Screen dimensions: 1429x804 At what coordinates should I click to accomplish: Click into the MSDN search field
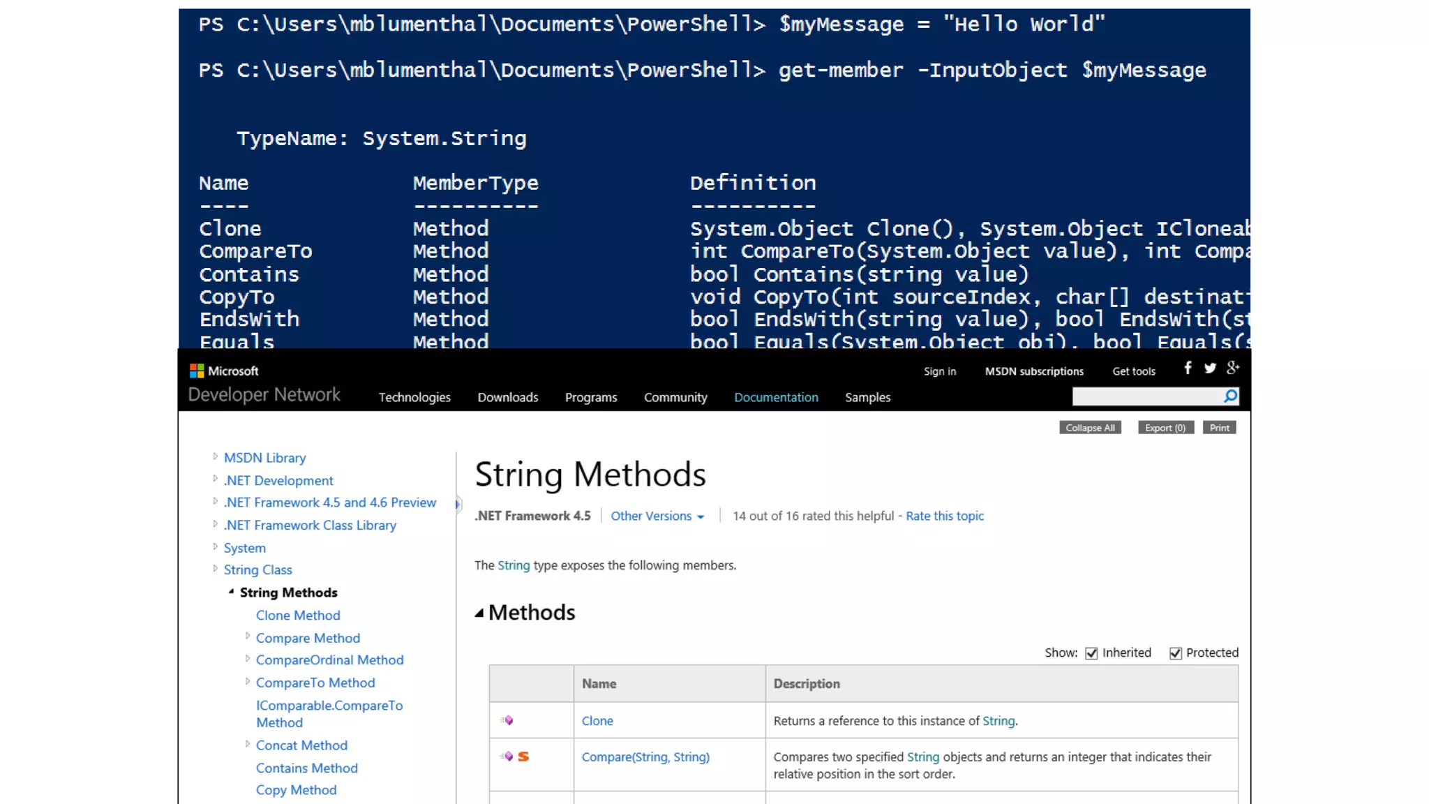click(x=1144, y=396)
